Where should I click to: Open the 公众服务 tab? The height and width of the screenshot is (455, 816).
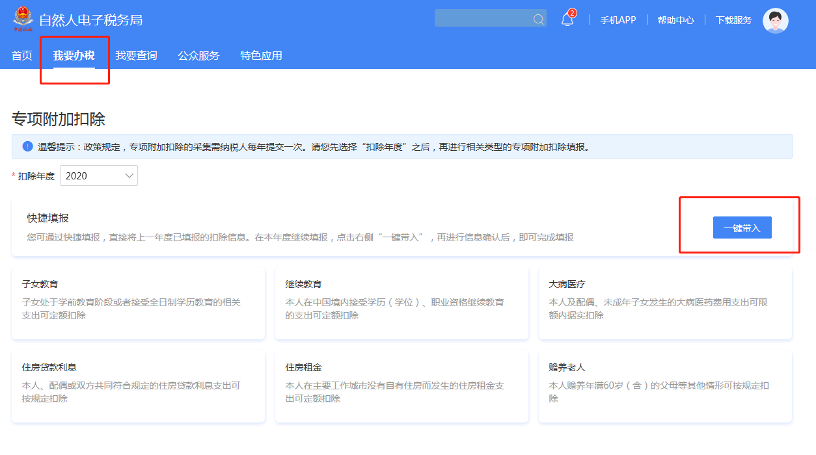click(x=199, y=55)
